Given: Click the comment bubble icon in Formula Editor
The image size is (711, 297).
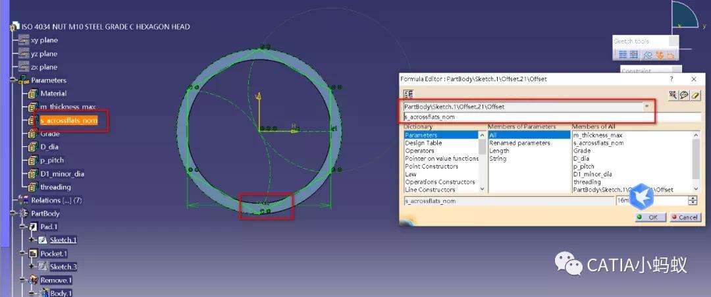Looking at the screenshot, I should click(x=684, y=95).
